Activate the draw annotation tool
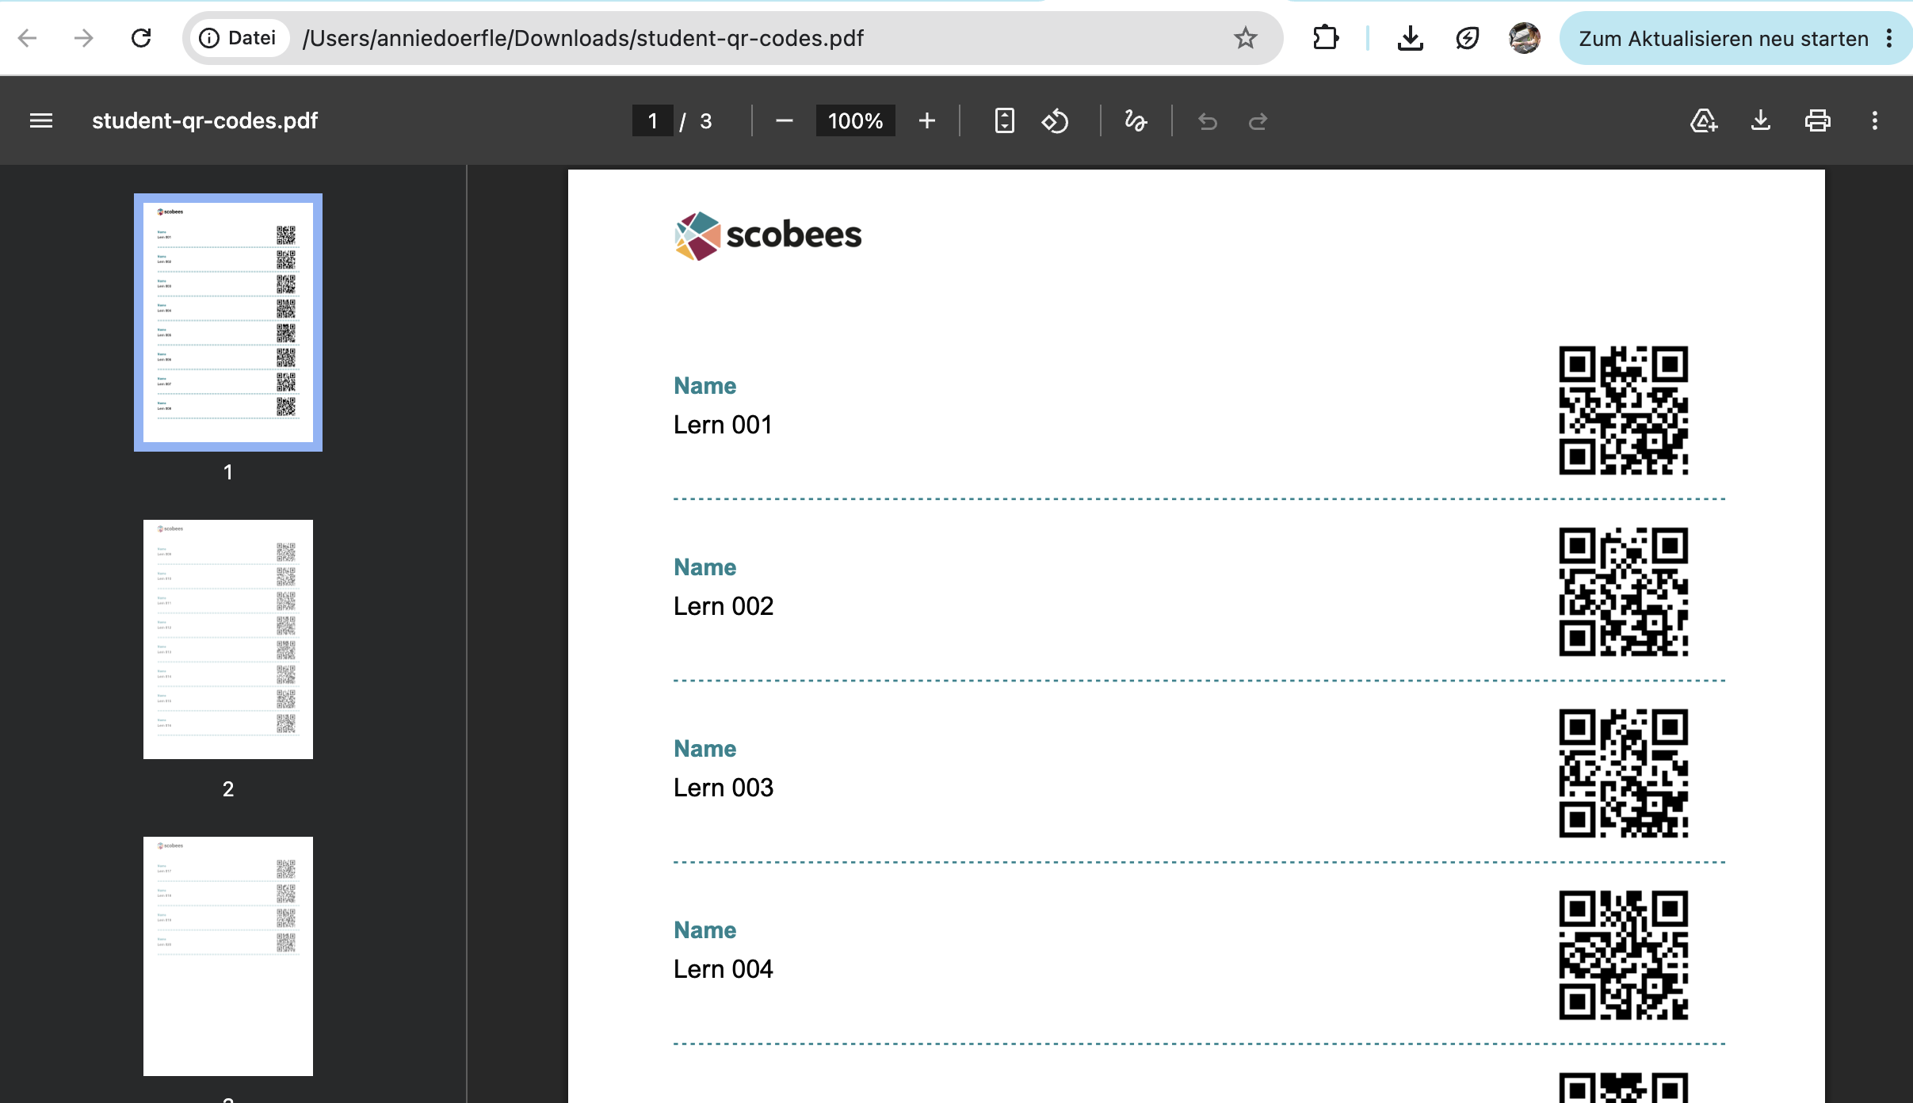 [x=1136, y=120]
